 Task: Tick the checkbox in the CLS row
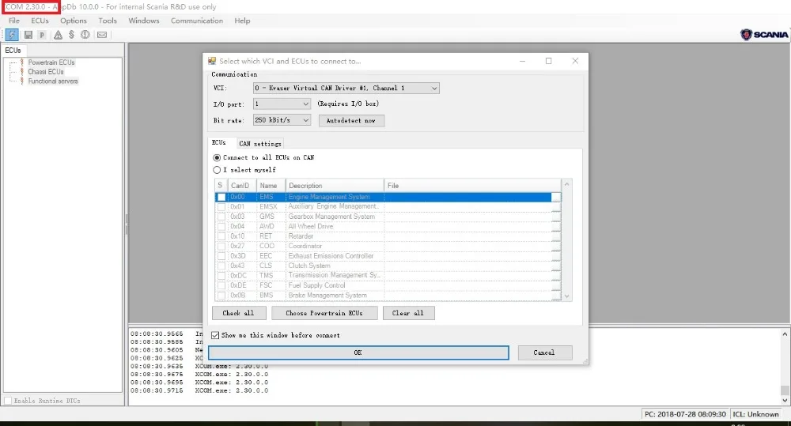[x=221, y=266]
